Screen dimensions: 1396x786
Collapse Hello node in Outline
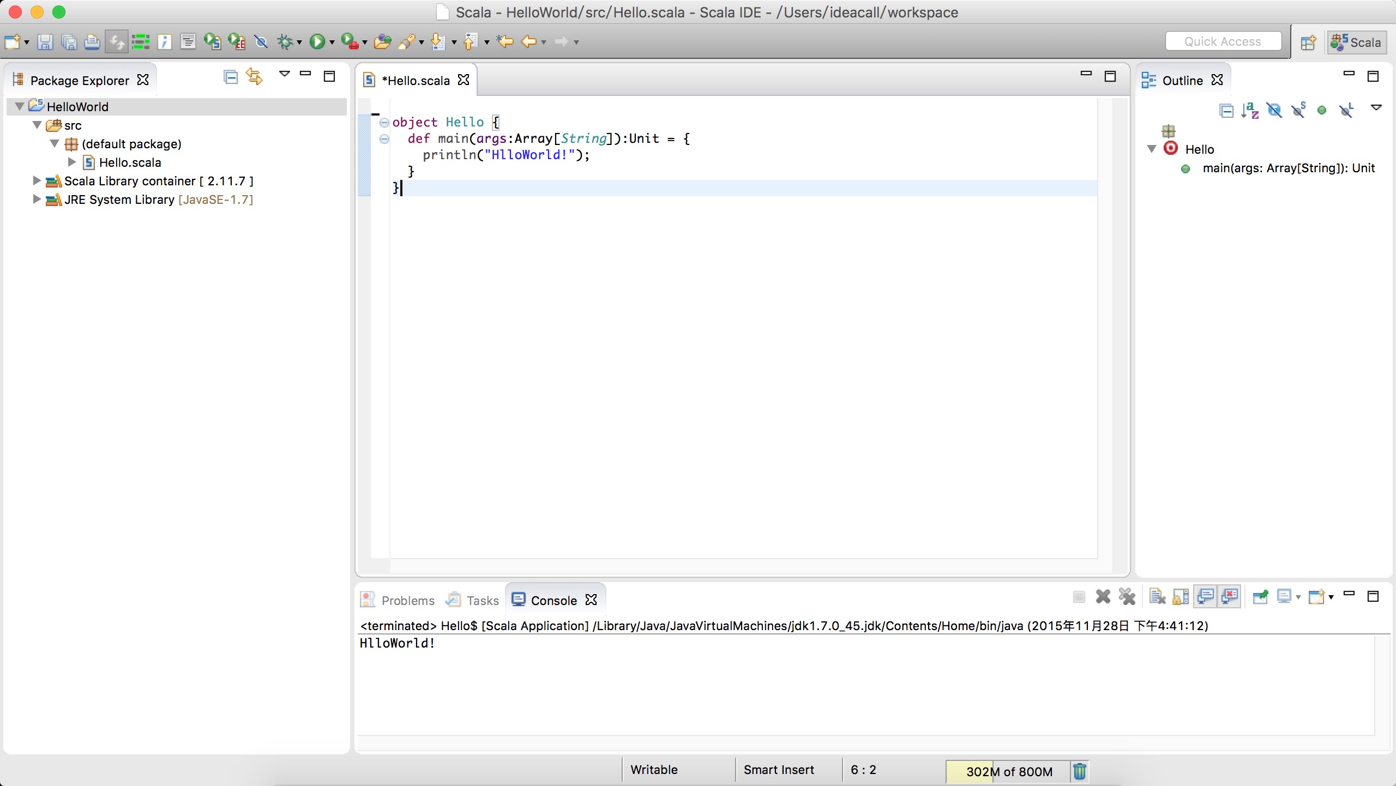(1152, 149)
